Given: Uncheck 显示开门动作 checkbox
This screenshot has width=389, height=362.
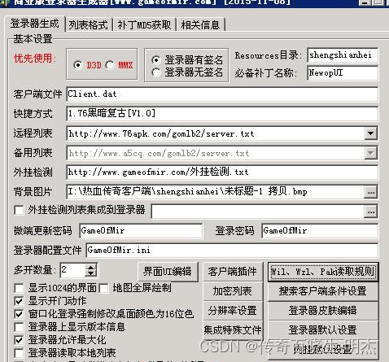Looking at the screenshot, I should tap(19, 301).
